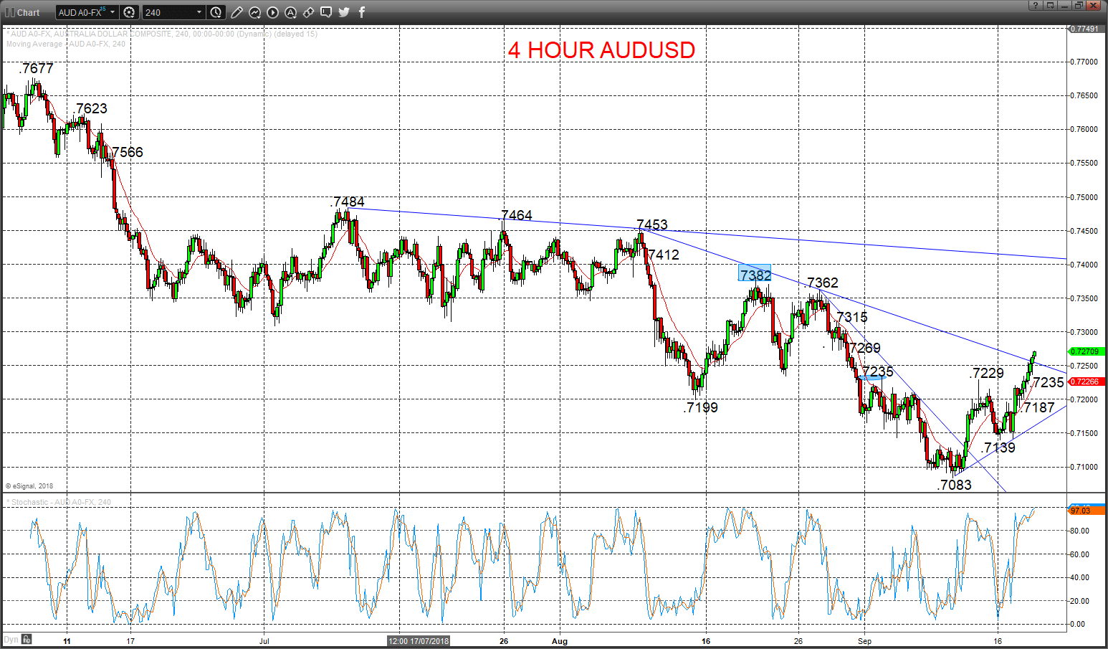Click the .7083 low price annotation
The height and width of the screenshot is (649, 1108).
(x=954, y=485)
